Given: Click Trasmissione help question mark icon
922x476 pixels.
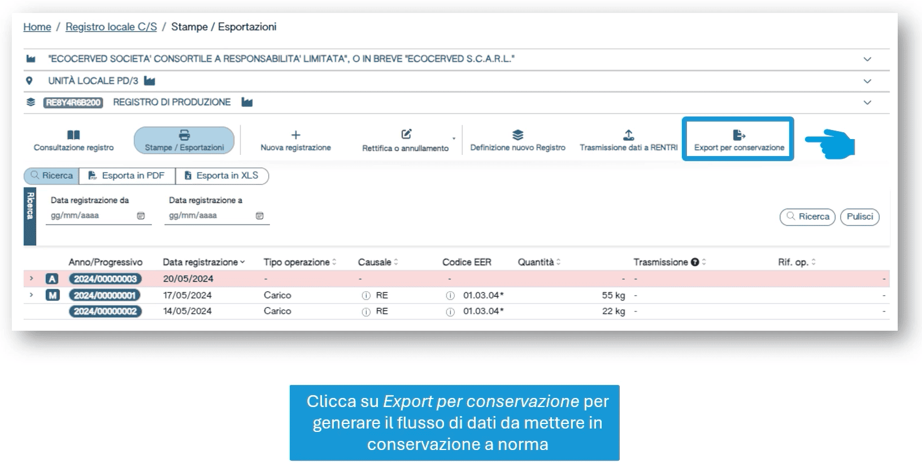Looking at the screenshot, I should click(x=695, y=262).
